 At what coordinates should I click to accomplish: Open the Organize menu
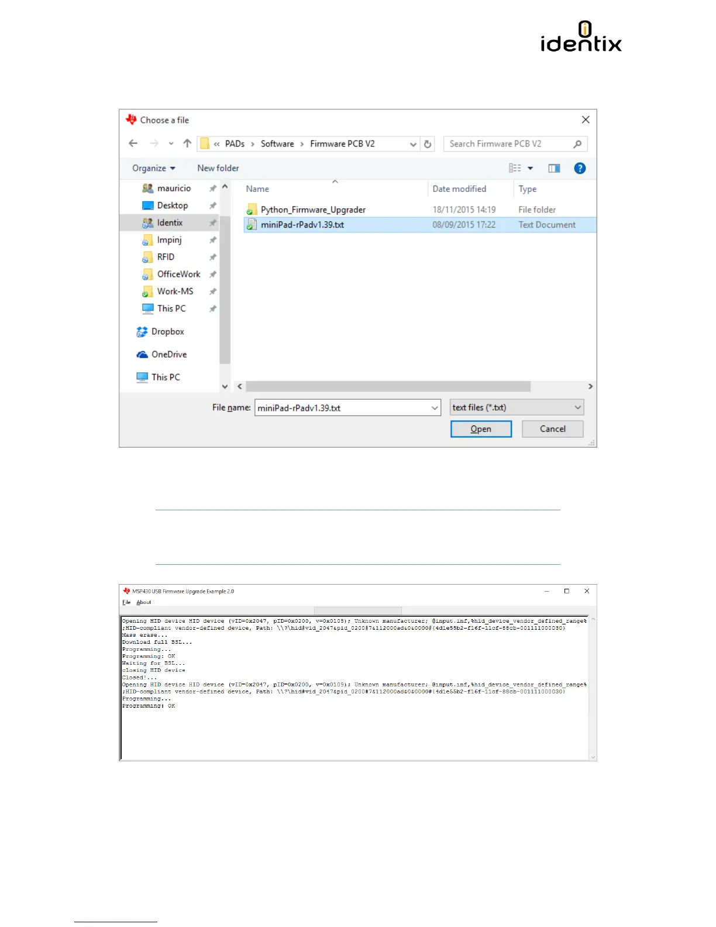click(x=153, y=169)
